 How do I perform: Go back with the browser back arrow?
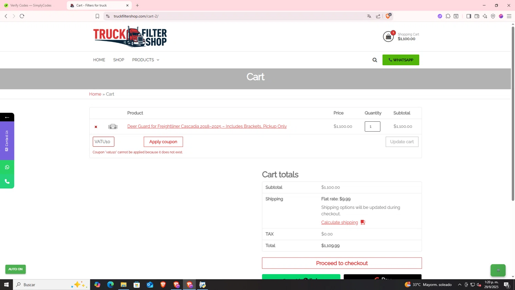(6, 16)
